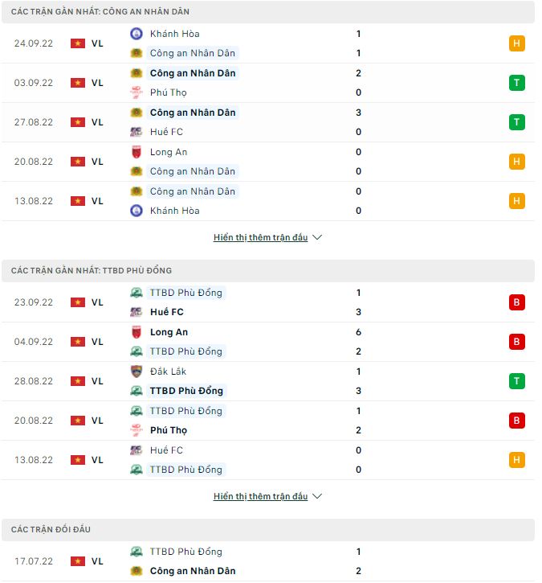Click chevron arrow below Công an Nhân Dân matches
The width and height of the screenshot is (542, 583).
click(317, 238)
